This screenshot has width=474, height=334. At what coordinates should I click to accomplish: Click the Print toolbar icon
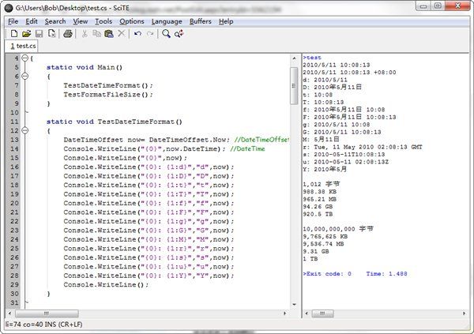click(68, 33)
